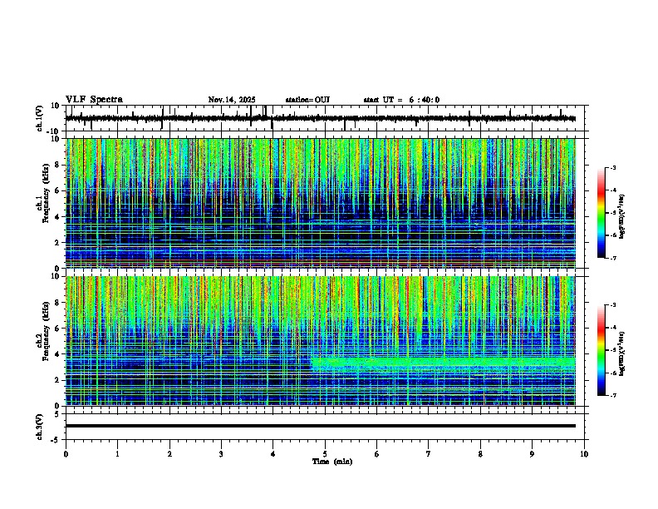This screenshot has width=658, height=509.
Task: Click the date text 'Nov.14, 2025'
Action: point(232,100)
